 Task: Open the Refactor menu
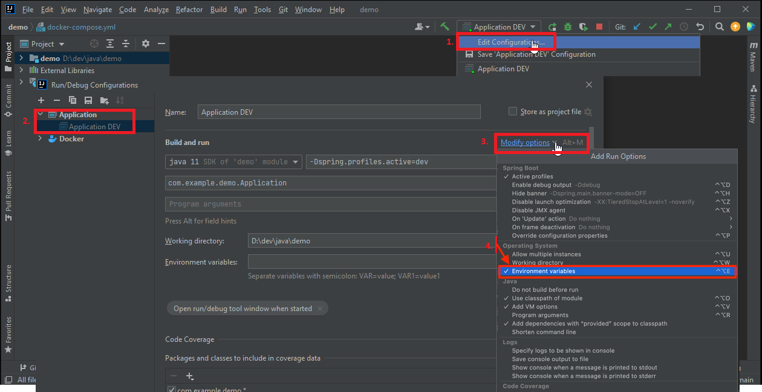pos(189,10)
